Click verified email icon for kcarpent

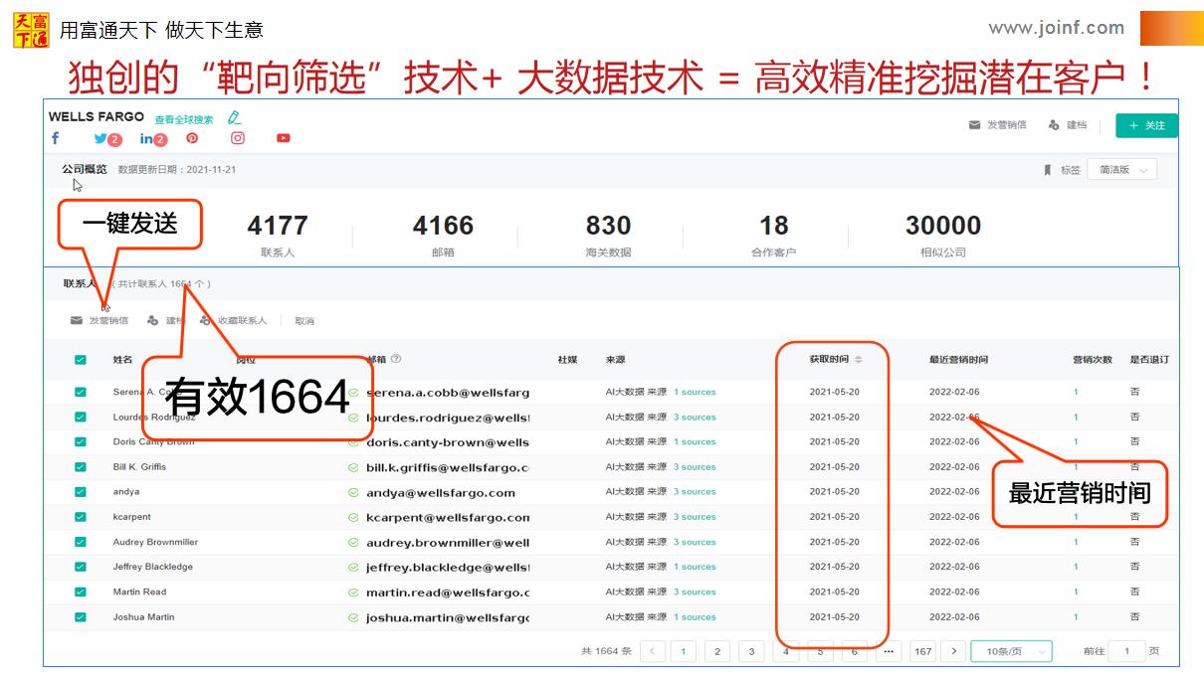[353, 517]
